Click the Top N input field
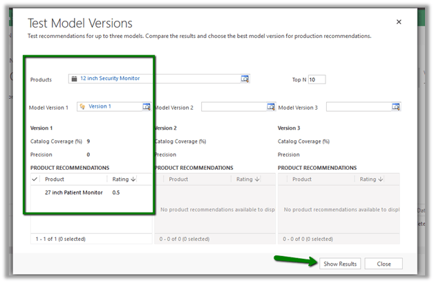434x283 pixels. [317, 79]
